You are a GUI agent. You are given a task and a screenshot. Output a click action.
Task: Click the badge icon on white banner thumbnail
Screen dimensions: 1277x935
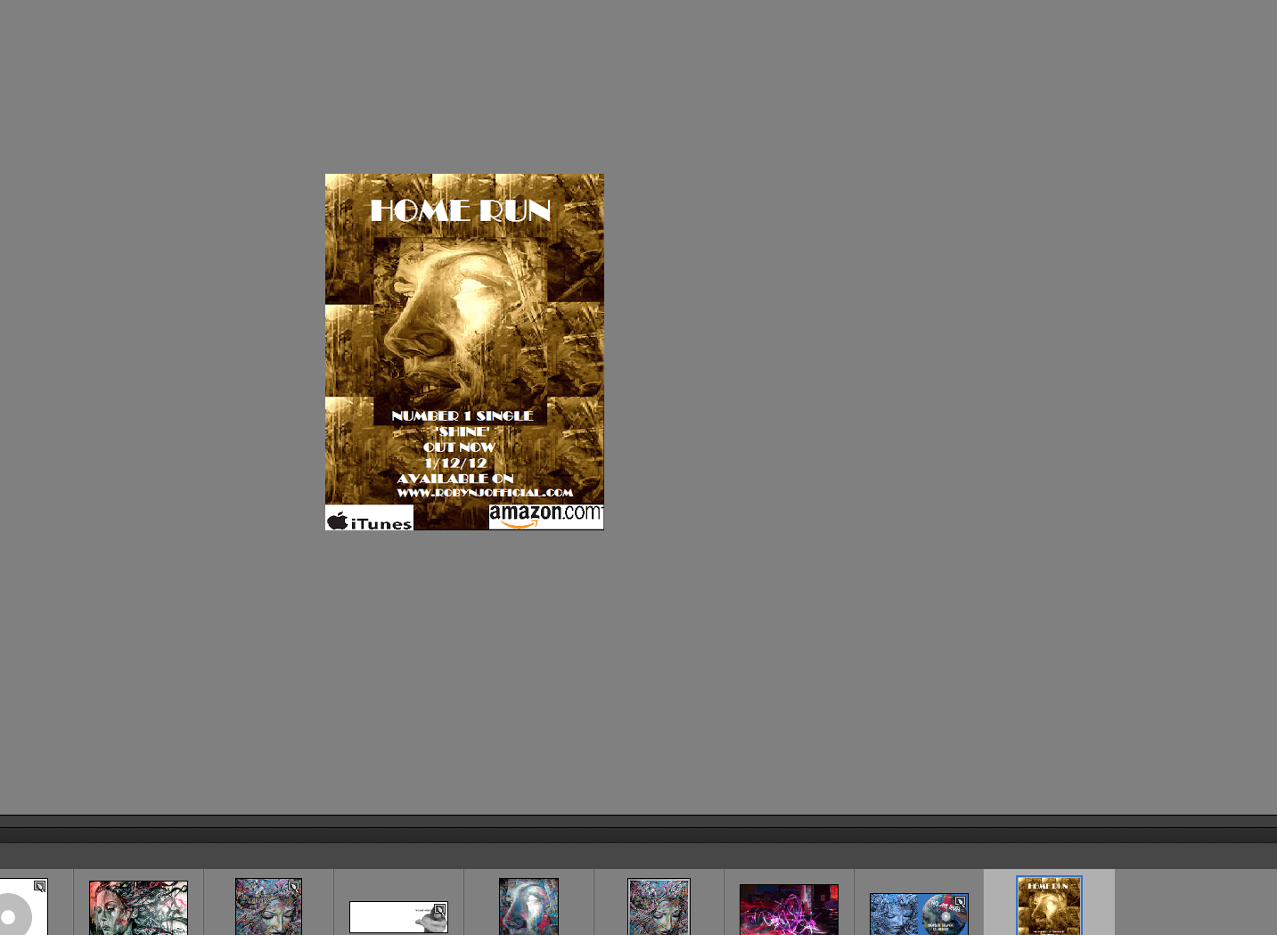click(x=439, y=910)
